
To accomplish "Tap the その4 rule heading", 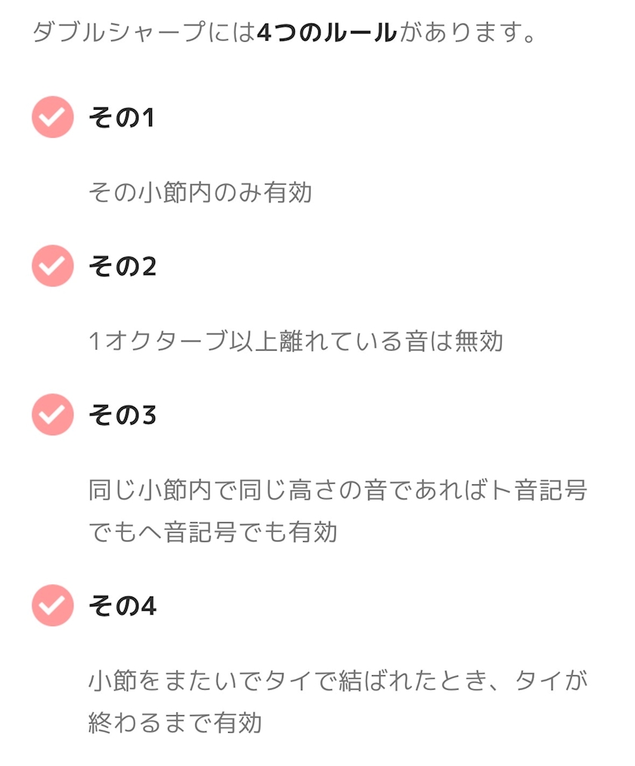I will tap(122, 606).
